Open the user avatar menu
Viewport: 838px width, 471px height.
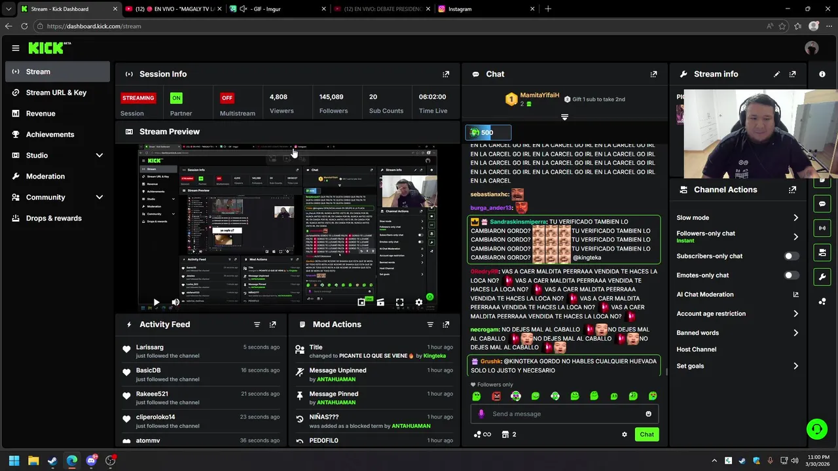(812, 48)
